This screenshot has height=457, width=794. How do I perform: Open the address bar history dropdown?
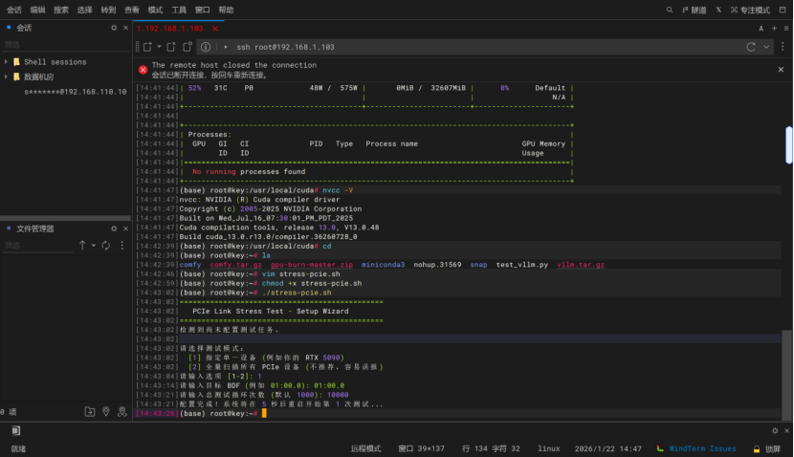pyautogui.click(x=766, y=46)
